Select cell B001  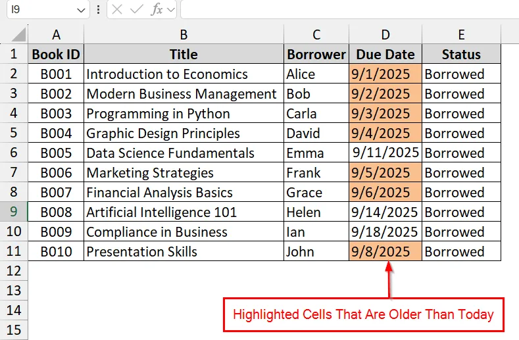coord(56,74)
